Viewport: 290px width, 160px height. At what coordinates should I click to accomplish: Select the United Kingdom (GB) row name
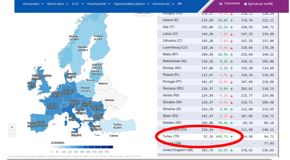point(178,150)
